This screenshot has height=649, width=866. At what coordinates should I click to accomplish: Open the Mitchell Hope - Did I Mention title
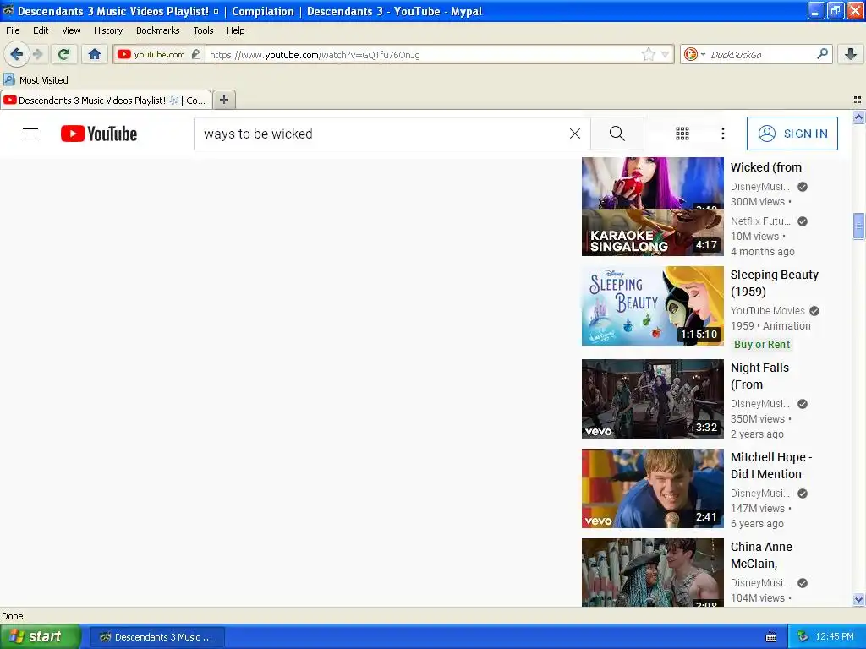(771, 466)
